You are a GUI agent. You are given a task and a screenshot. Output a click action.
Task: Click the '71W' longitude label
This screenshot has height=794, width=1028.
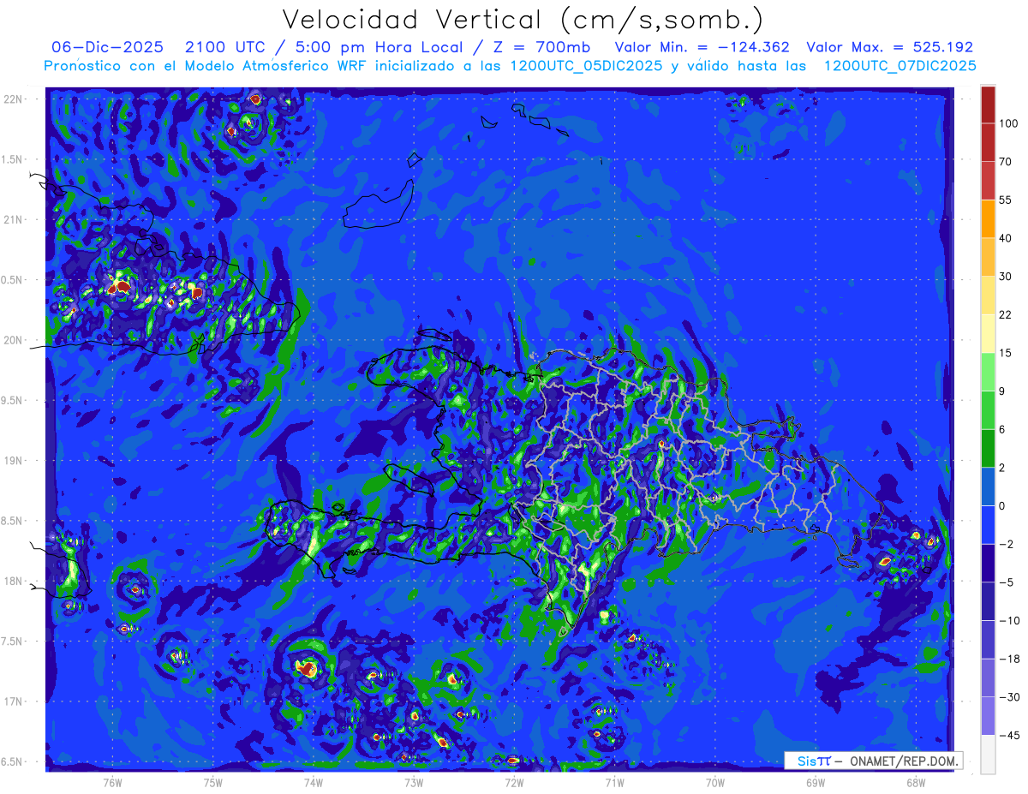[614, 783]
